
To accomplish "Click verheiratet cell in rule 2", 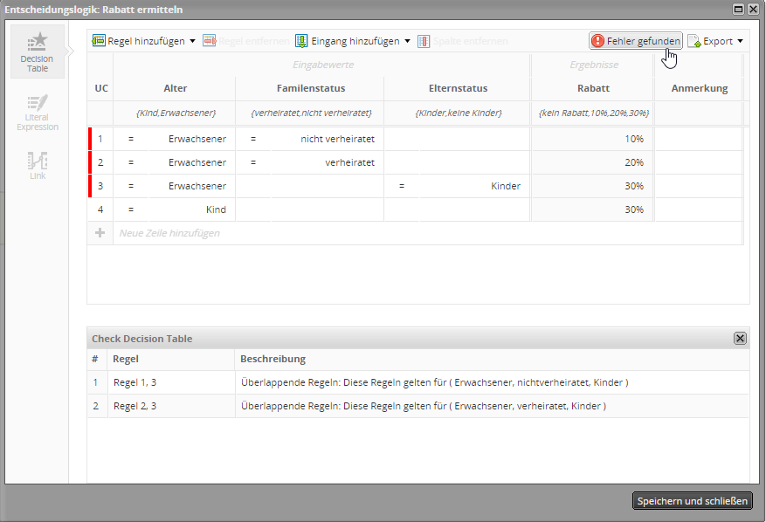I will 328,162.
